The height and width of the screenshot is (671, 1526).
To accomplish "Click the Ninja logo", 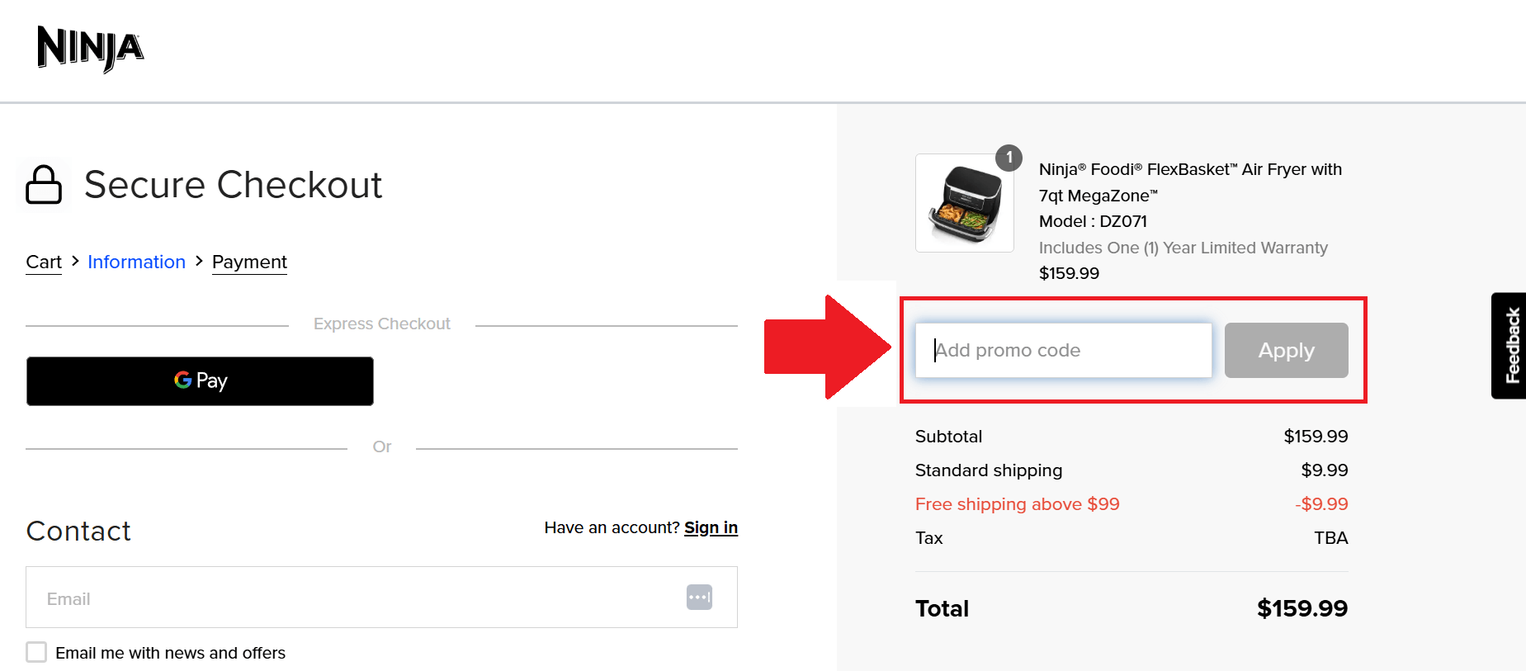I will 91,49.
